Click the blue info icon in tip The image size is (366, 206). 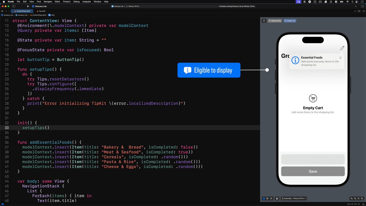(295, 60)
